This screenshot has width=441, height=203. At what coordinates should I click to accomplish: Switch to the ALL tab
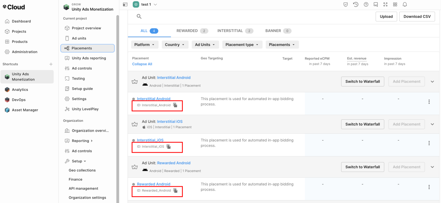tap(149, 31)
